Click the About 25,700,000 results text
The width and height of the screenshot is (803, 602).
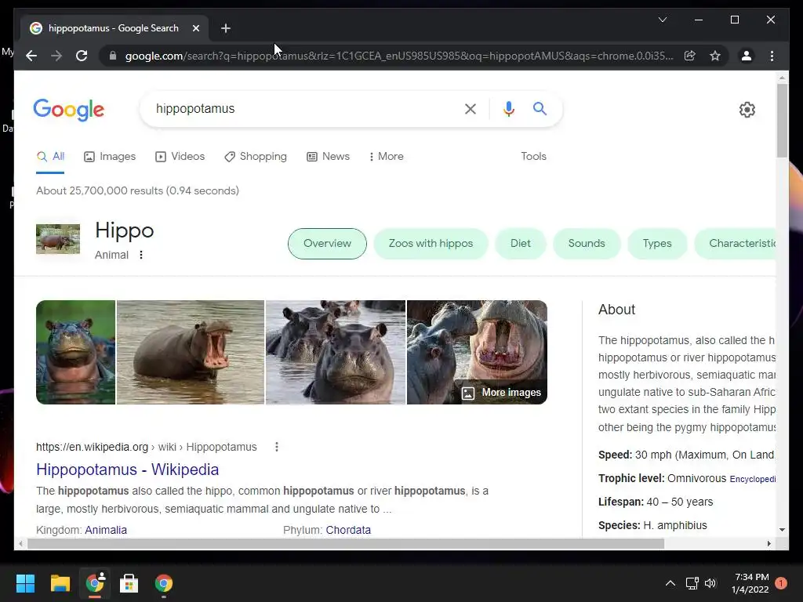point(137,191)
